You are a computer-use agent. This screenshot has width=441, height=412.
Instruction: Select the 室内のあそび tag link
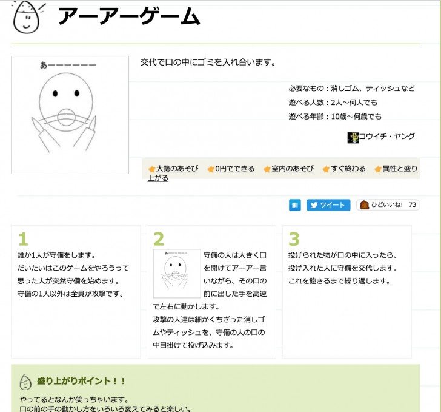293,169
